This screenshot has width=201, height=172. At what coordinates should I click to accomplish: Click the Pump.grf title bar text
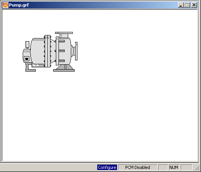(x=19, y=5)
